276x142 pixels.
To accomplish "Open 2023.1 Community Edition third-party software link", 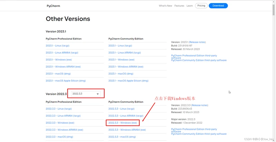I will point(199,60).
